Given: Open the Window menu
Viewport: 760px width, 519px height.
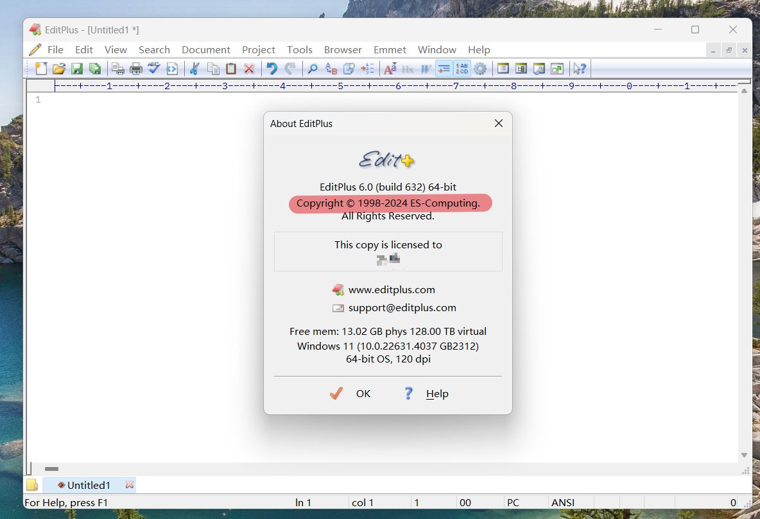Looking at the screenshot, I should click(436, 49).
